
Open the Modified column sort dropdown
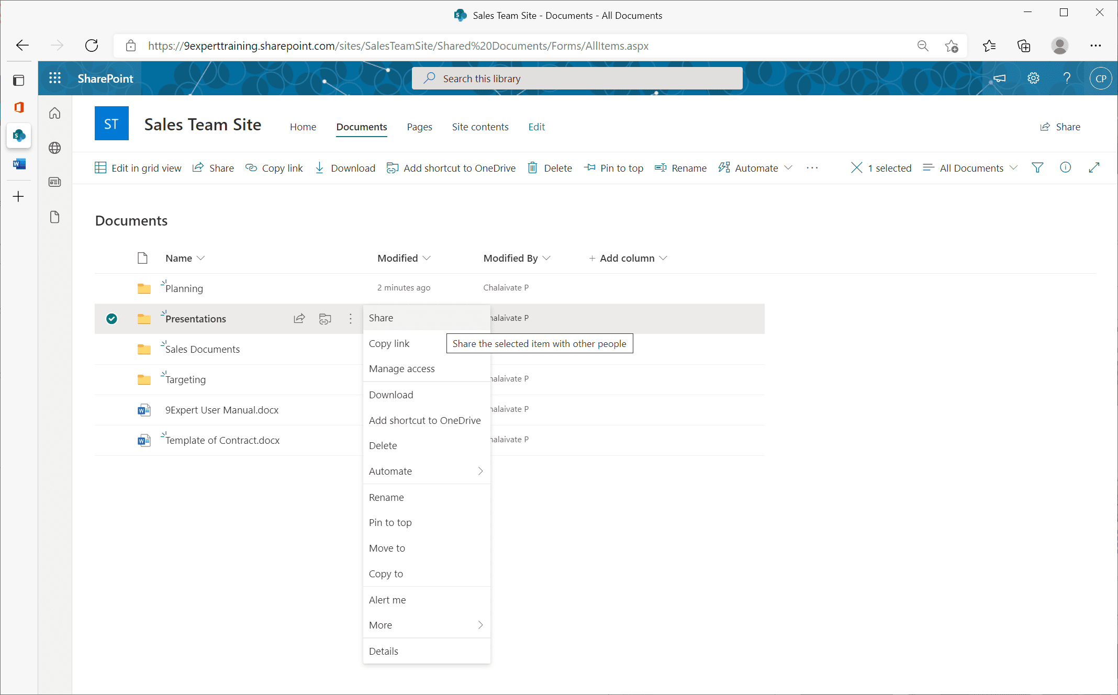[403, 257]
